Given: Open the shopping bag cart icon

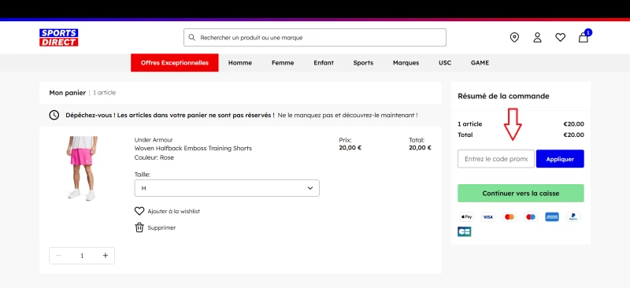Looking at the screenshot, I should [584, 37].
